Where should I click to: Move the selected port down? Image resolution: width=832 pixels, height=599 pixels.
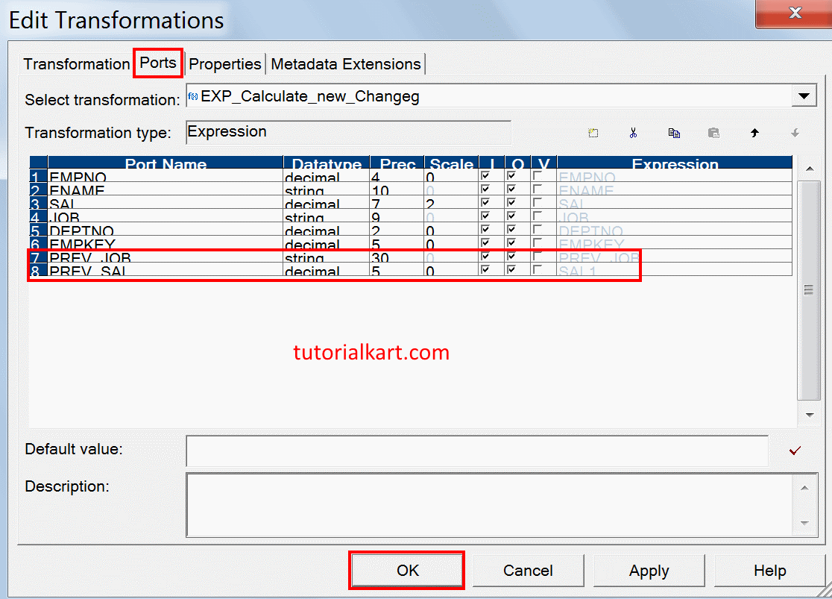pos(794,132)
